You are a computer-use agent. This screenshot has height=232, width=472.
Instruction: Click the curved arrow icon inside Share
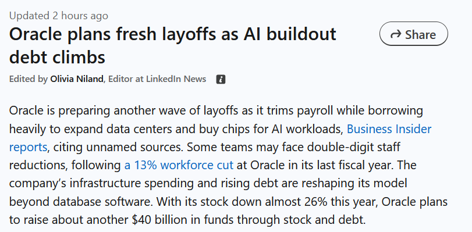396,34
